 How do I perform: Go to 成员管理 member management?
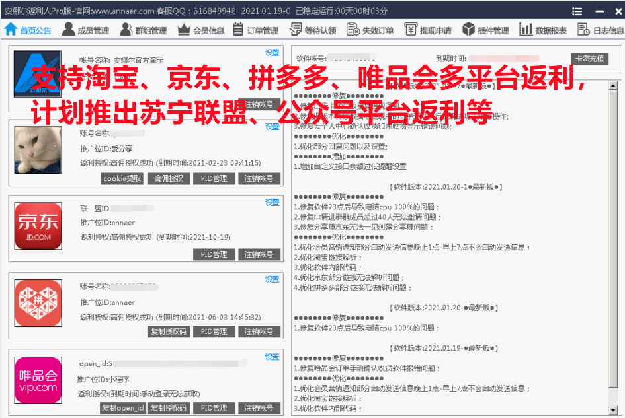tap(85, 30)
